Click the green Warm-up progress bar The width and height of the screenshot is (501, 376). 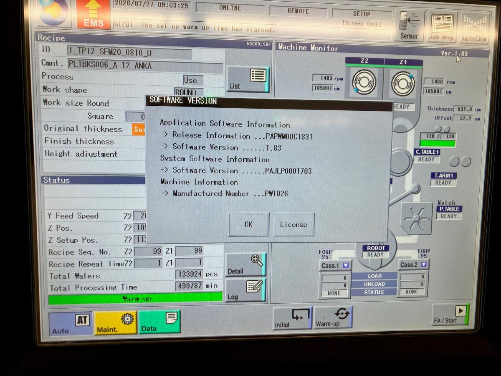click(135, 298)
